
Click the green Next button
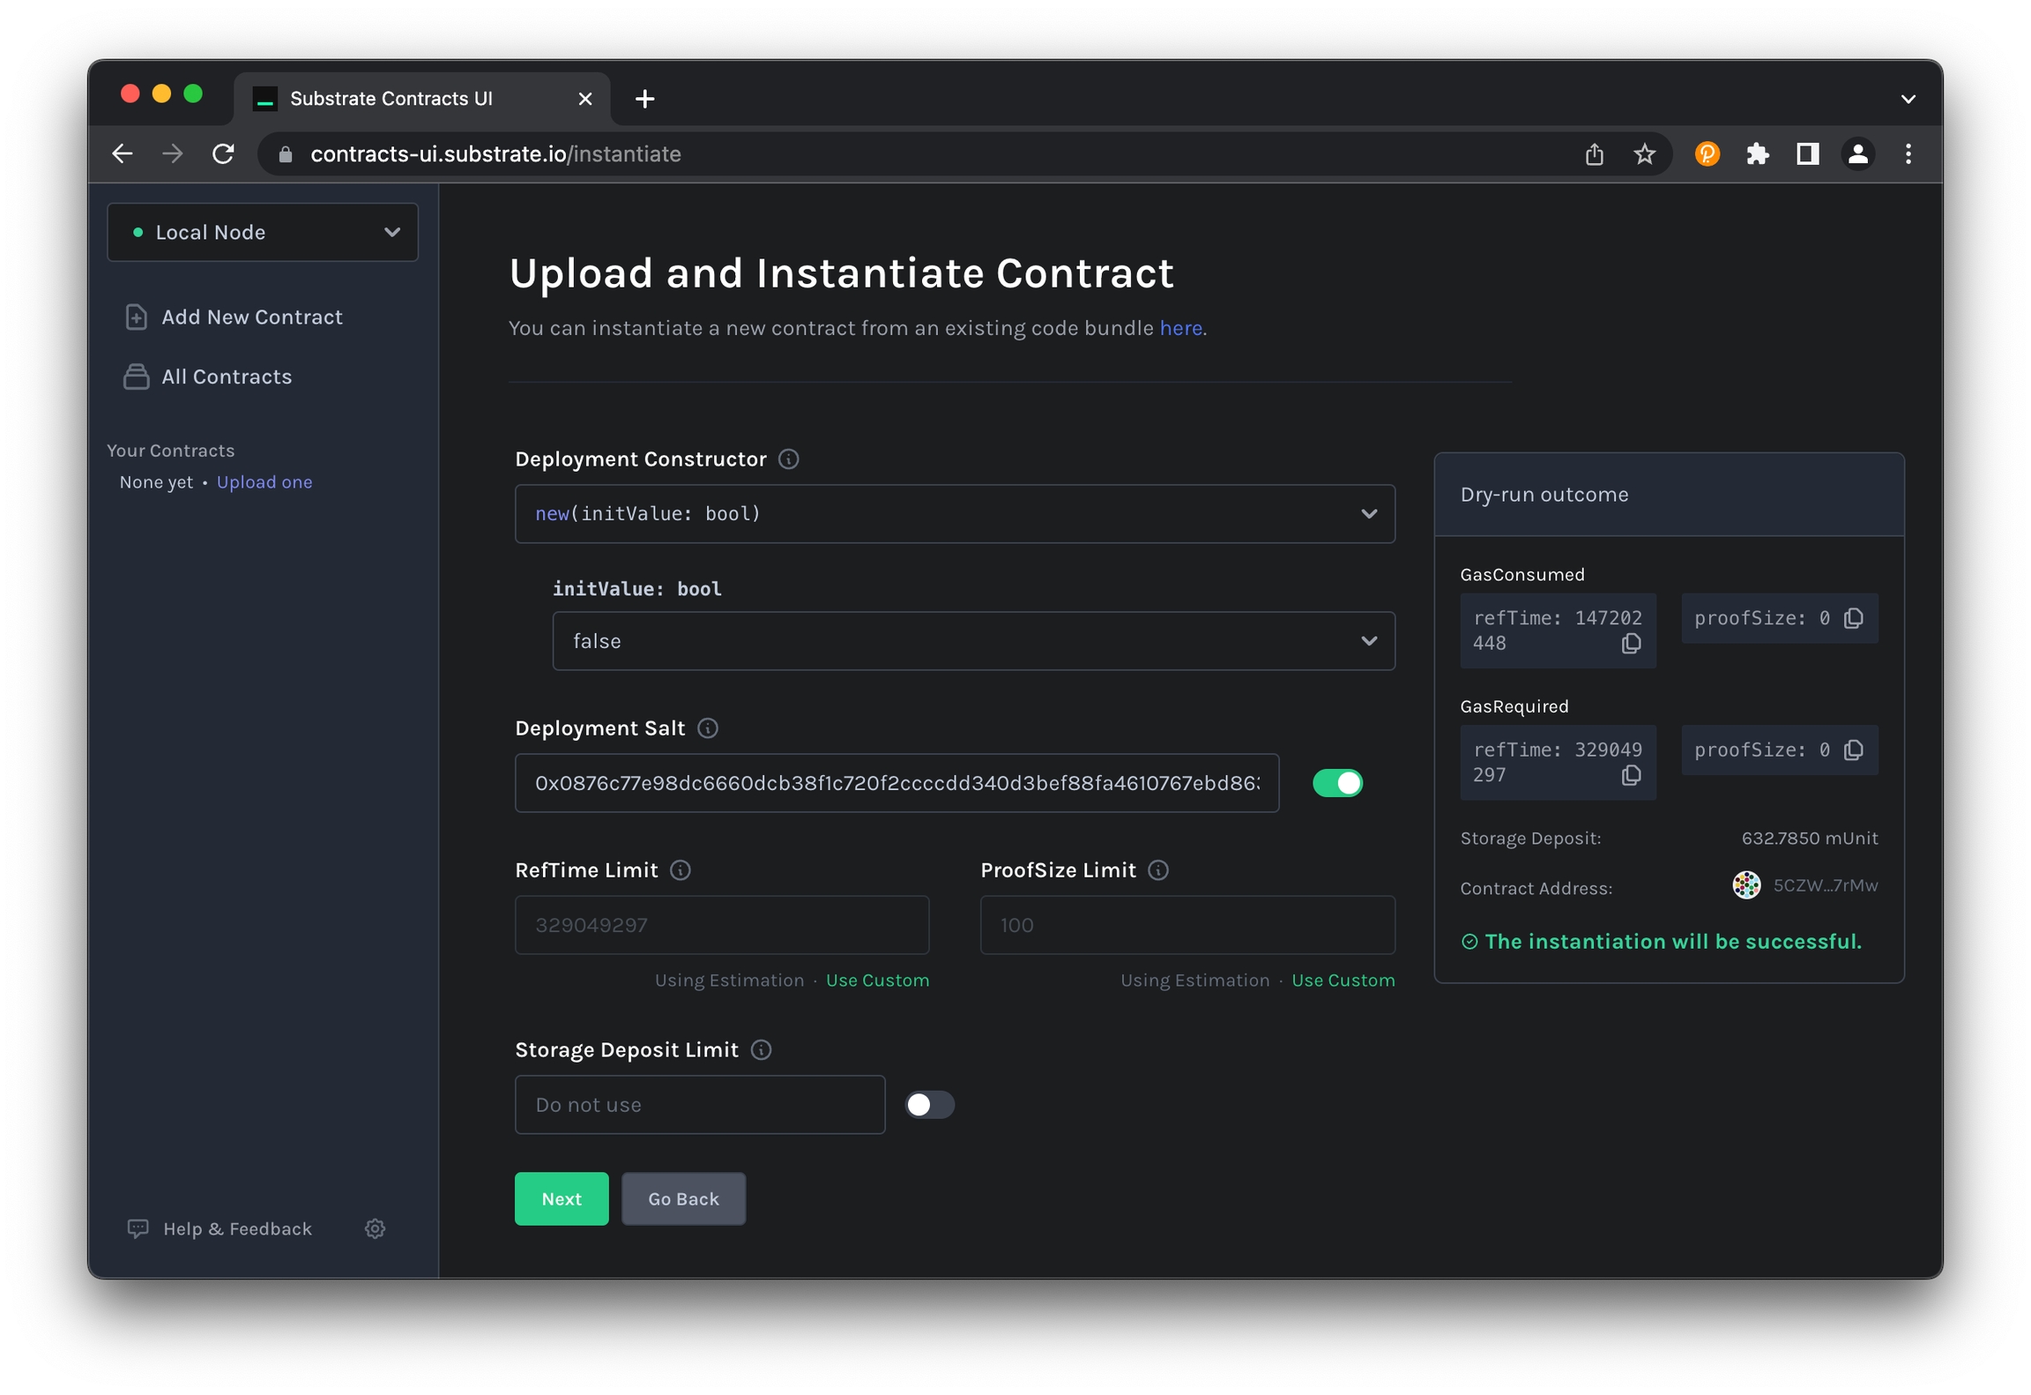click(562, 1198)
